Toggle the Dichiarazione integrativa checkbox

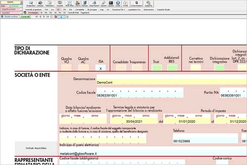[219, 68]
